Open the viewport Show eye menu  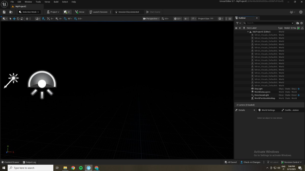click(187, 18)
